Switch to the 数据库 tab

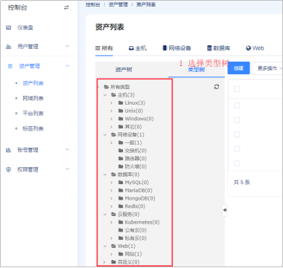coord(218,48)
